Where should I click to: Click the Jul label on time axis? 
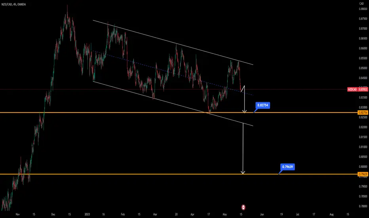297,214
